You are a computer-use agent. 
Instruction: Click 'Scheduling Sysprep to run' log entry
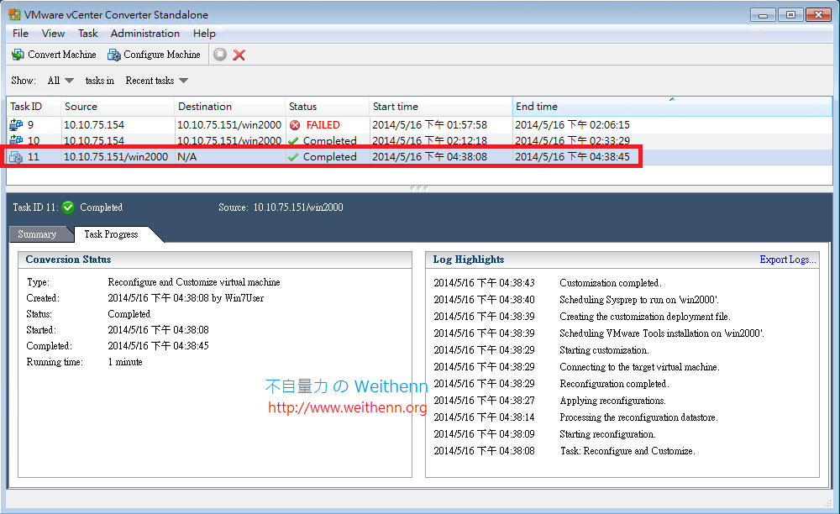(x=639, y=300)
